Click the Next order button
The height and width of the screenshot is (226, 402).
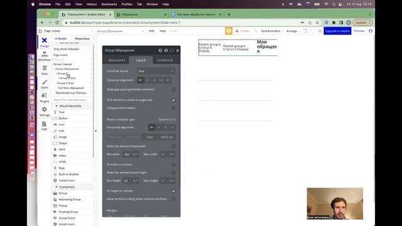(149, 137)
